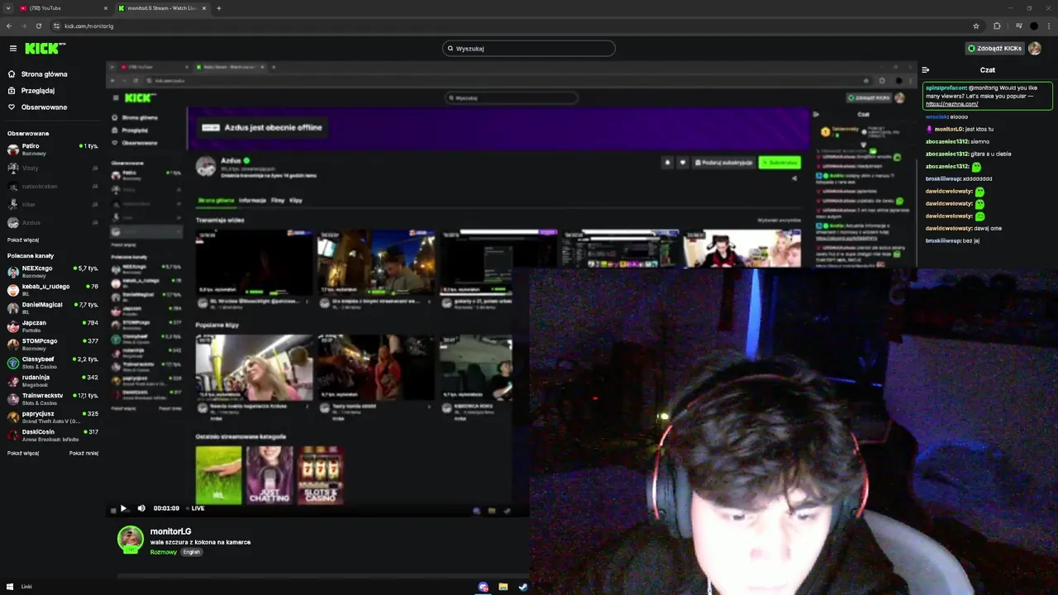
Task: Focus the Wyszukaj search field
Action: (x=529, y=49)
